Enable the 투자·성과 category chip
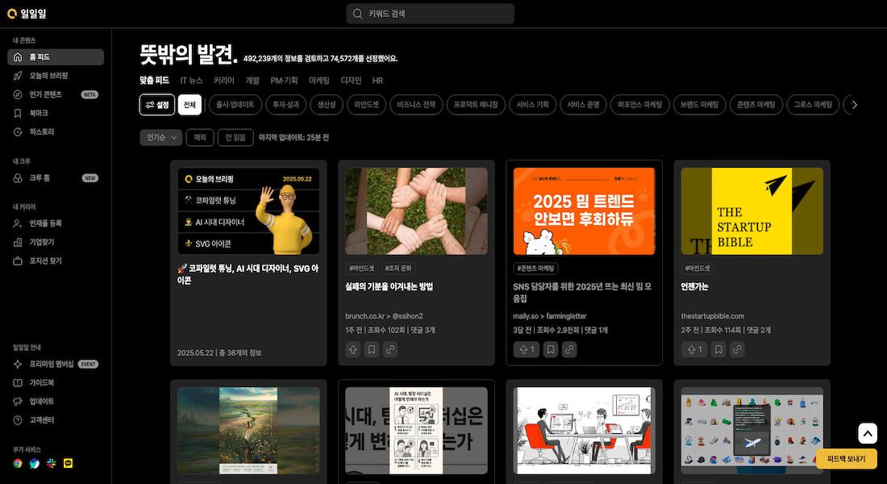Viewport: 887px width, 484px height. coord(285,105)
